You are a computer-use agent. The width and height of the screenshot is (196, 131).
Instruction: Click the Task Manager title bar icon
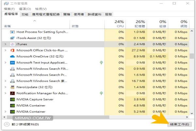[x=6, y=3]
